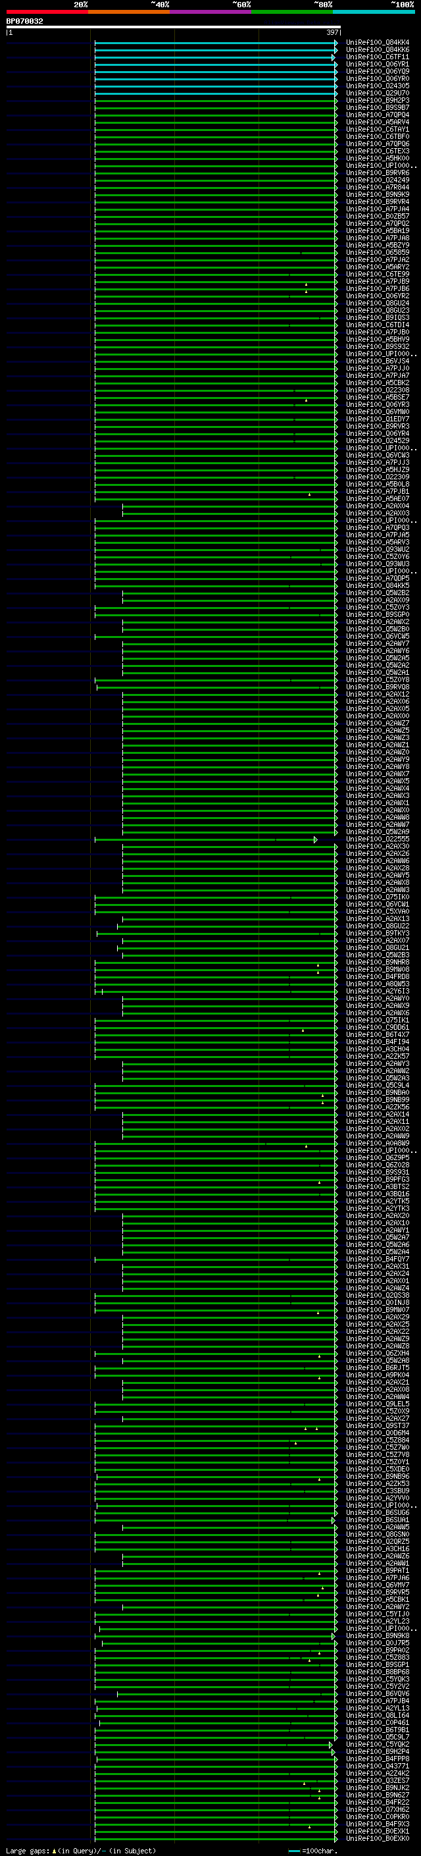
Task: Click hit label UniRef100_B9TKY3
Action: pos(377,933)
